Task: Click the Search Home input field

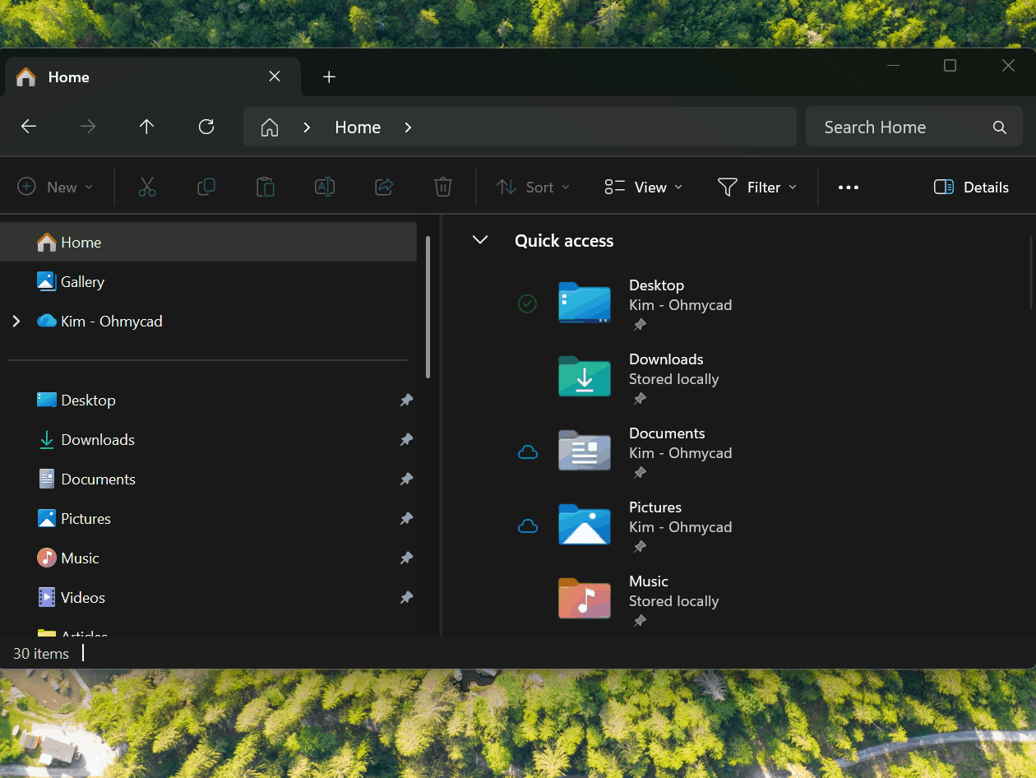Action: click(x=914, y=127)
